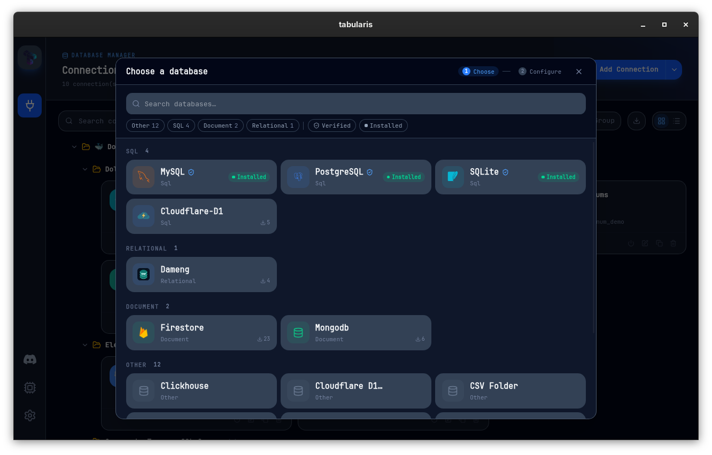This screenshot has width=712, height=455.
Task: Pick the Mongodb database icon
Action: pos(298,333)
